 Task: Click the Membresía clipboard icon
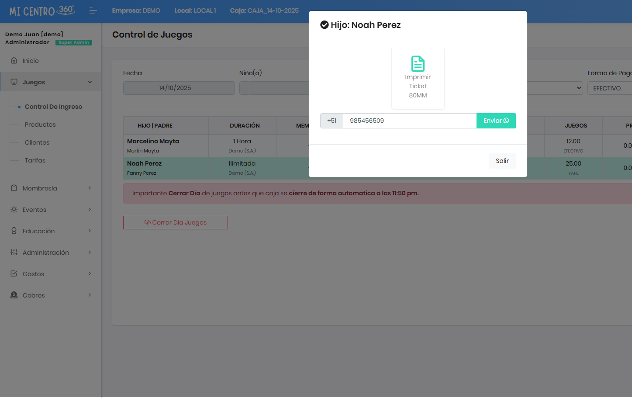(x=14, y=188)
